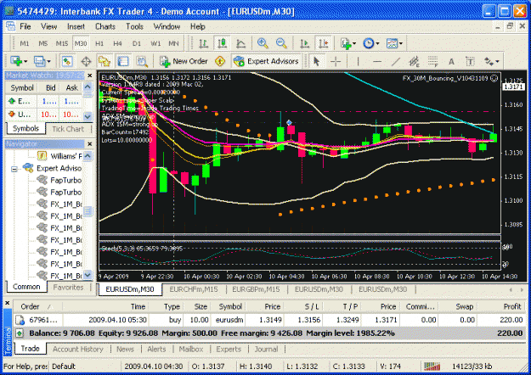This screenshot has height=375, width=531.
Task: Select the M5 timeframe button
Action: click(x=43, y=43)
